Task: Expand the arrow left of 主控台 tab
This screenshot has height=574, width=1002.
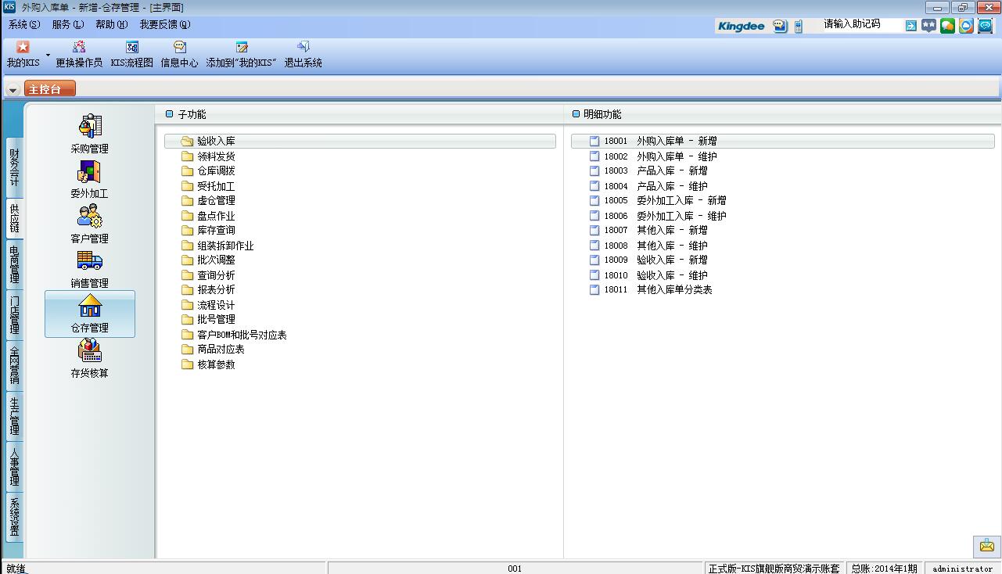Action: 13,90
